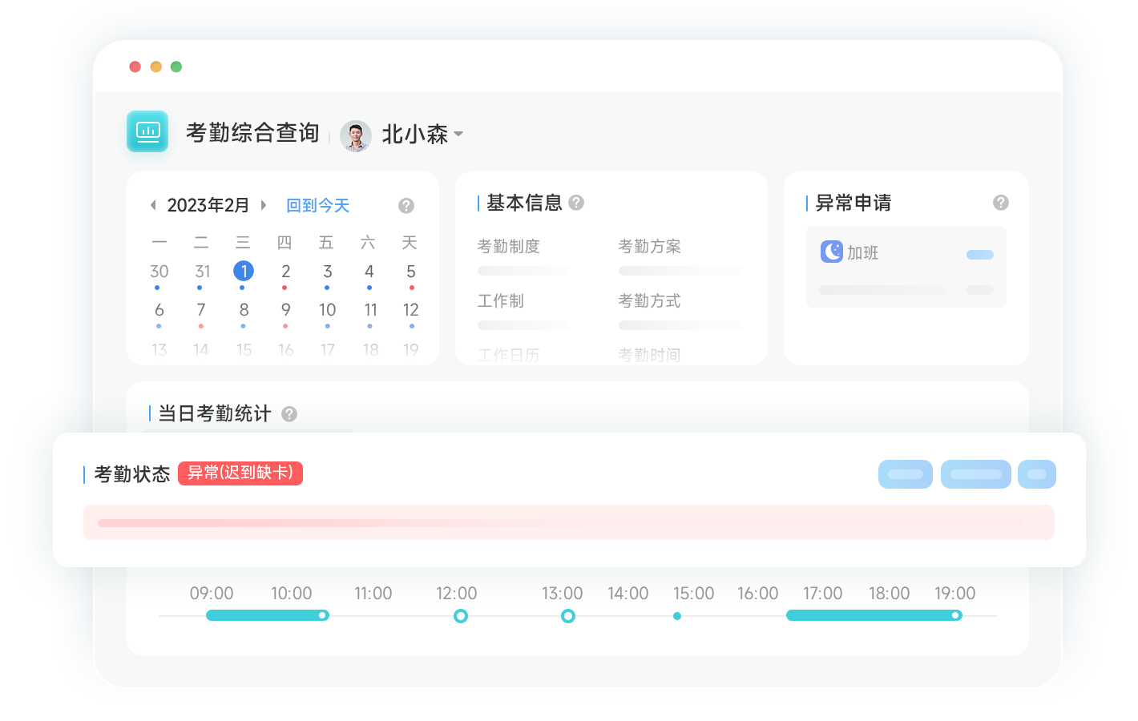The width and height of the screenshot is (1138, 721).
Task: Click the 13:00 timeline punch marker
Action: pyautogui.click(x=568, y=616)
